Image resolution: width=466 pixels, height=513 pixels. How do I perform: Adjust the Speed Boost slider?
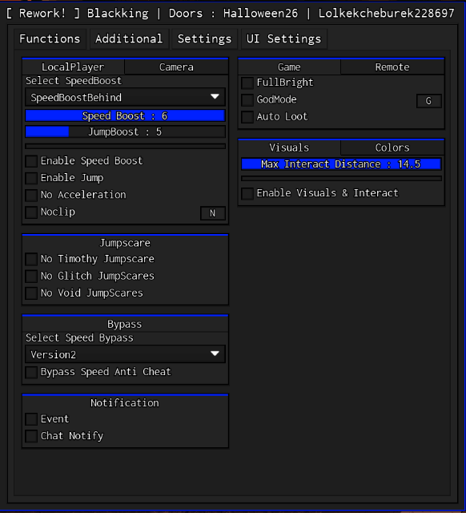[125, 115]
